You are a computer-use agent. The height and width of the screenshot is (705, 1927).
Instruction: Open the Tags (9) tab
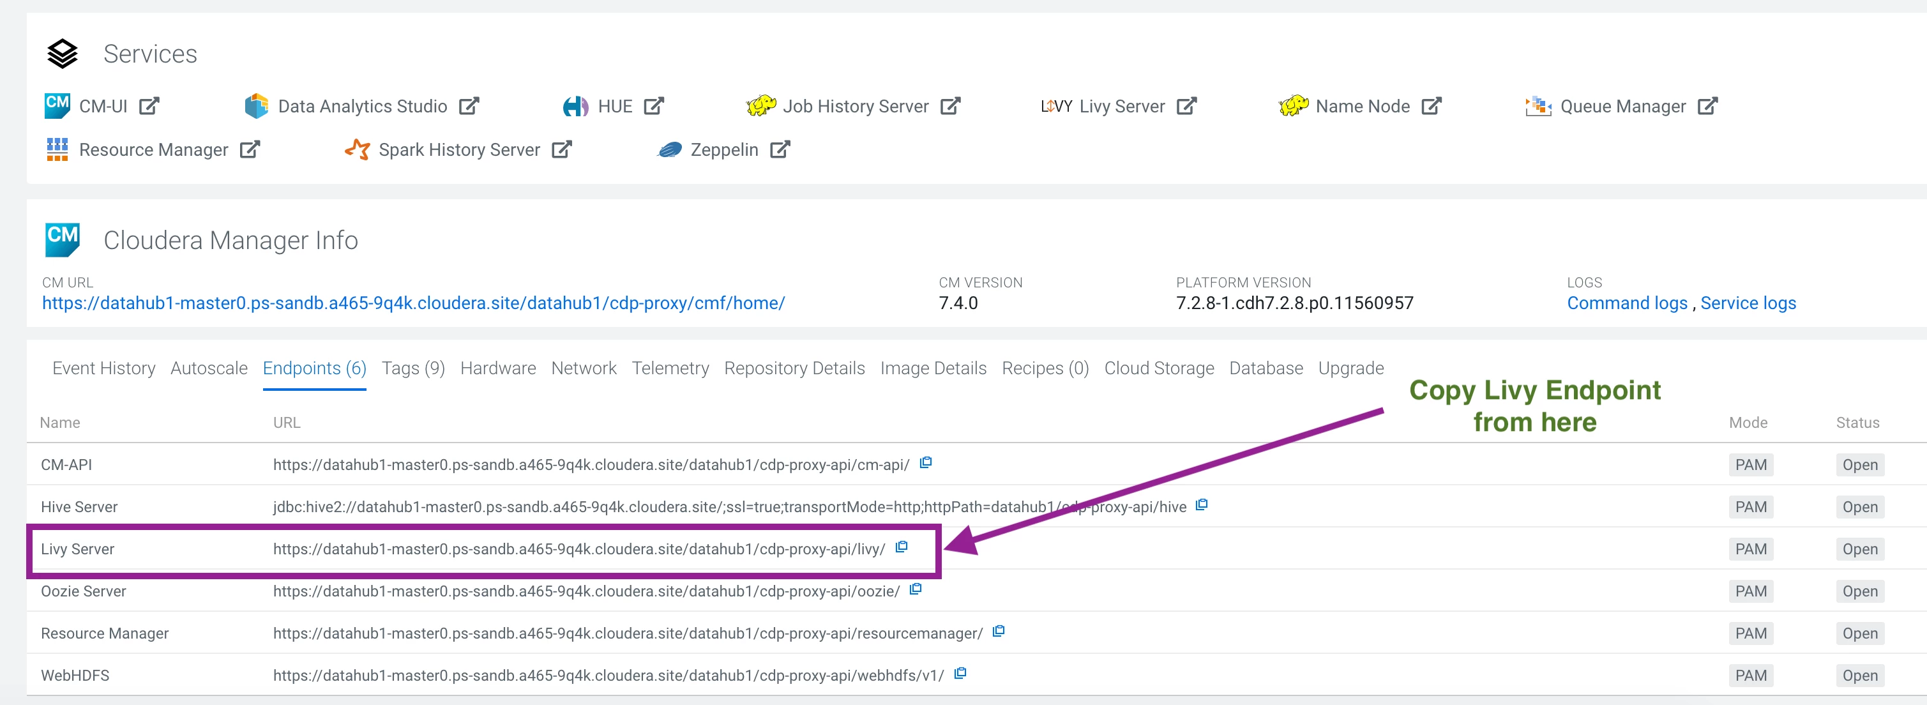(x=413, y=368)
